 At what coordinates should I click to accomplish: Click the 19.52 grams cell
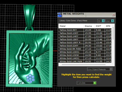[x=89, y=61]
